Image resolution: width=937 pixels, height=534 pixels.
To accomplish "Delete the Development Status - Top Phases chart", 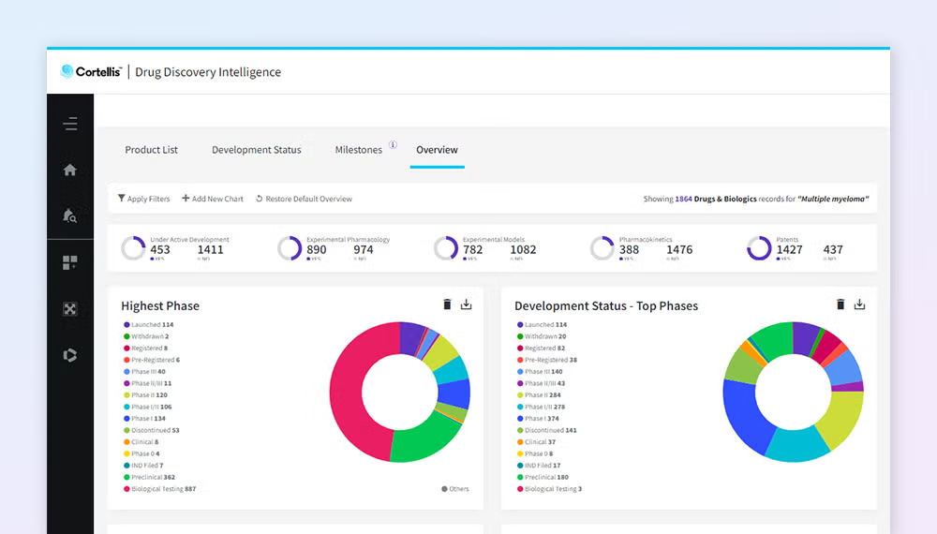I will (840, 304).
